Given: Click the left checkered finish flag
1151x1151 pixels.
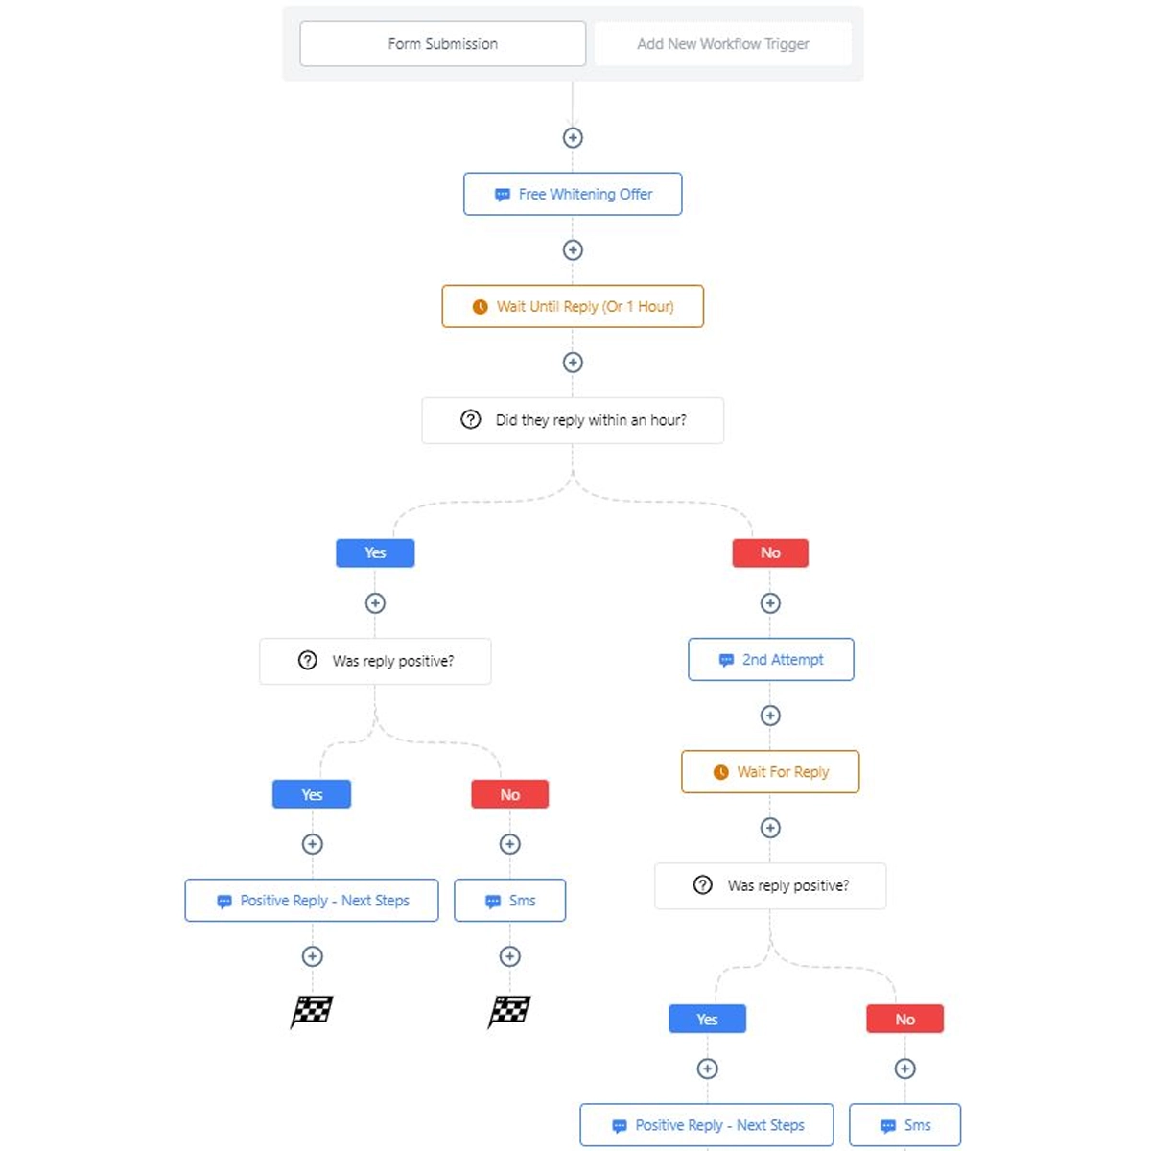Looking at the screenshot, I should (312, 1011).
